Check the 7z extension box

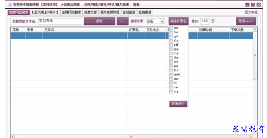[x=171, y=83]
